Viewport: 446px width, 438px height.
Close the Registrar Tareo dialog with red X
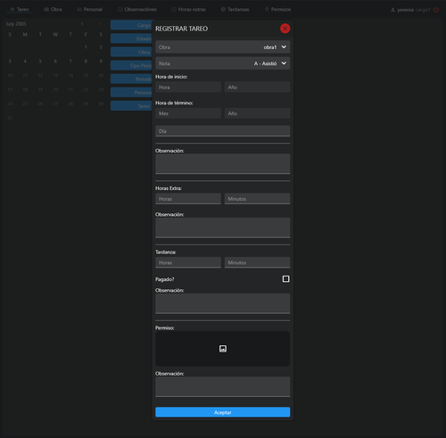coord(285,29)
